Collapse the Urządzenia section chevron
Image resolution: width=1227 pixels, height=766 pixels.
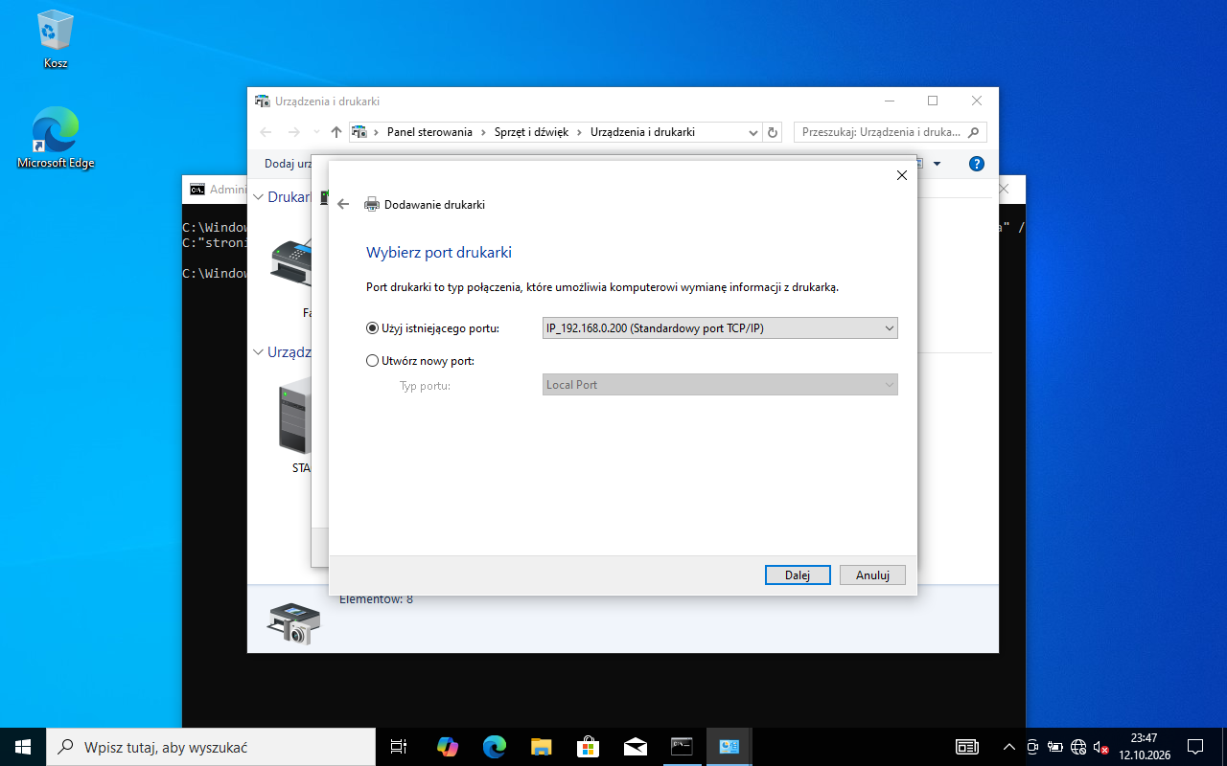[258, 352]
